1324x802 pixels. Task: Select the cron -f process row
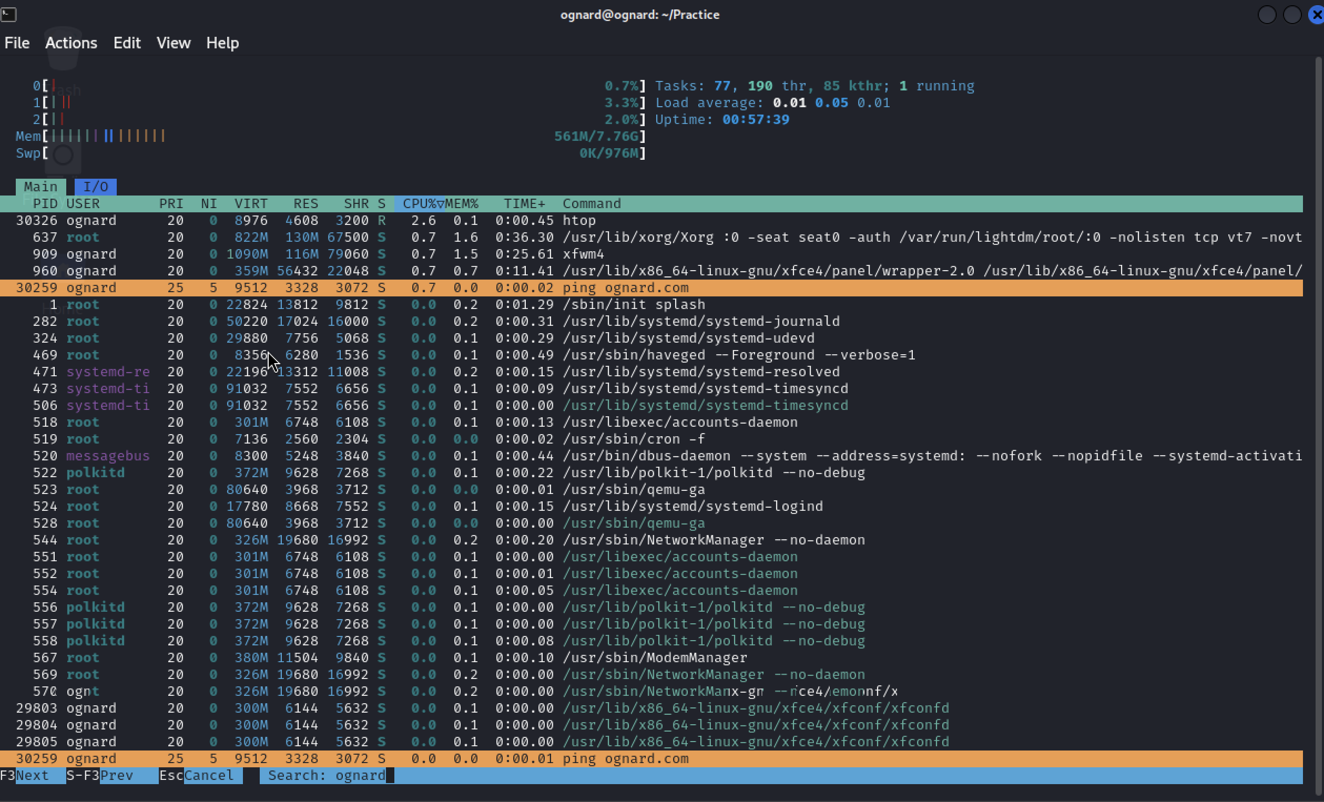(x=651, y=439)
